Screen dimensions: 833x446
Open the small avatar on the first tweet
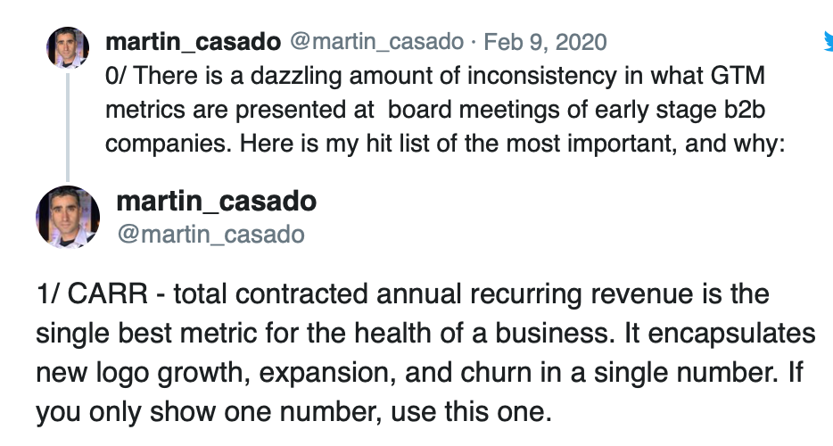pyautogui.click(x=68, y=47)
